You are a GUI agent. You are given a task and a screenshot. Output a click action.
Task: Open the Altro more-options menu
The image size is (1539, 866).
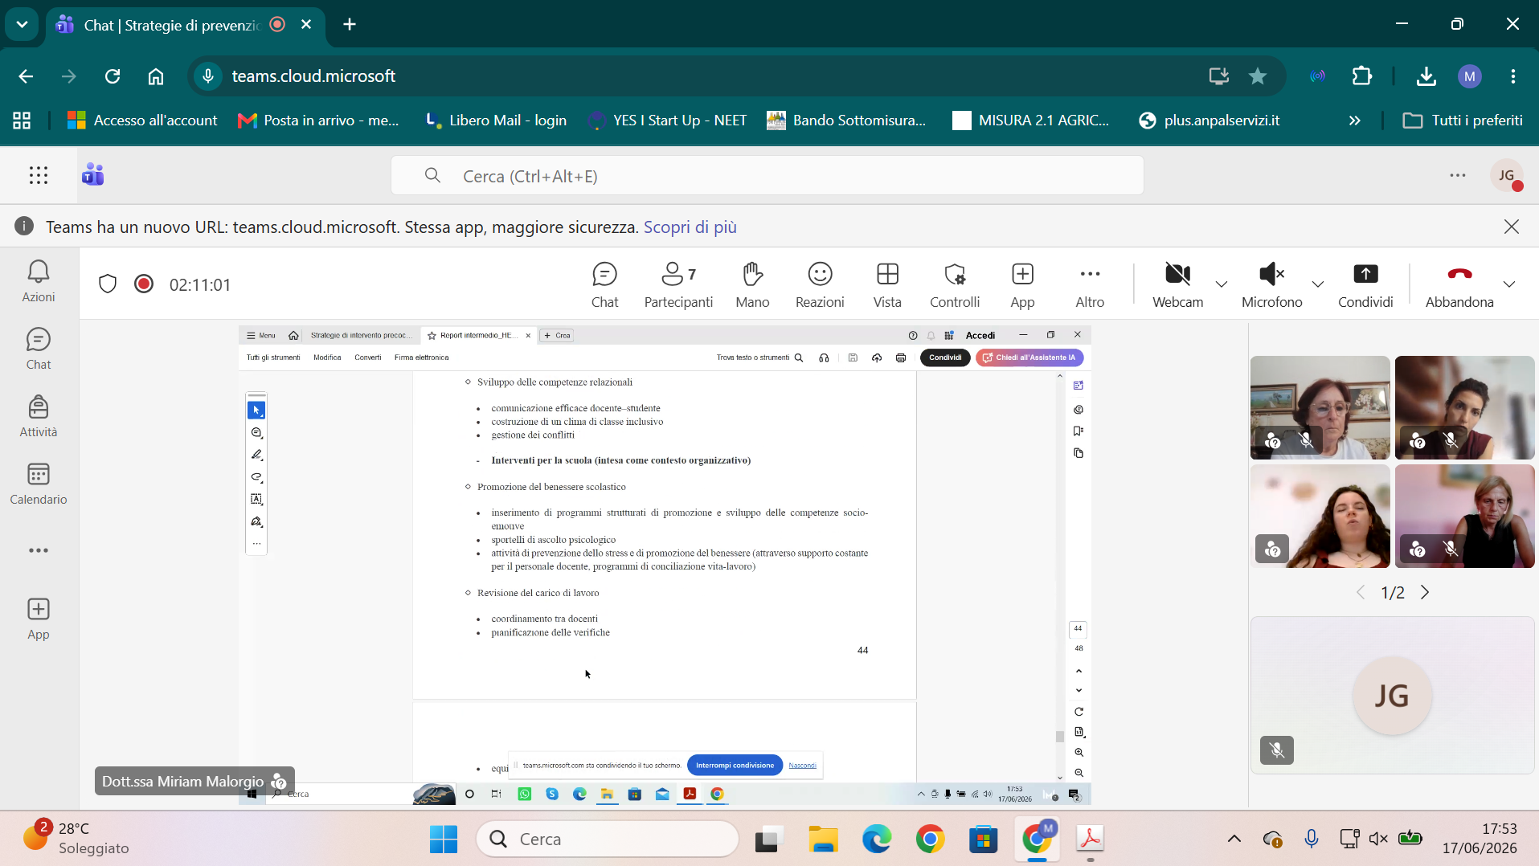tap(1090, 284)
